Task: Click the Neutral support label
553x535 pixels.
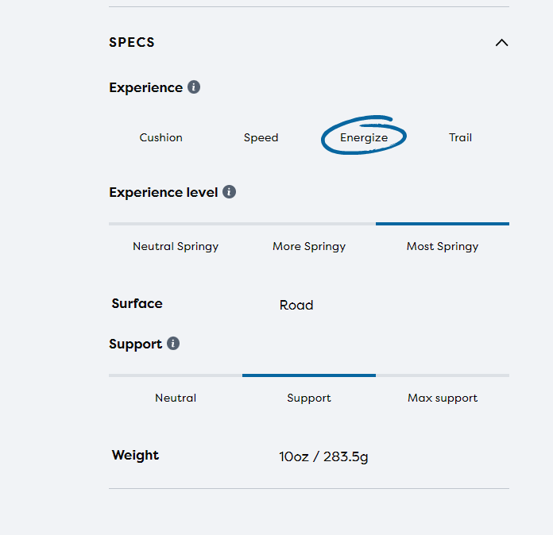Action: [176, 398]
